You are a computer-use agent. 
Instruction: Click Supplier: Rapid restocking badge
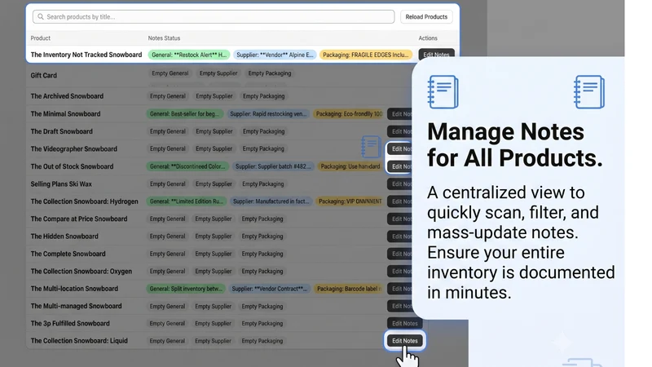(268, 113)
